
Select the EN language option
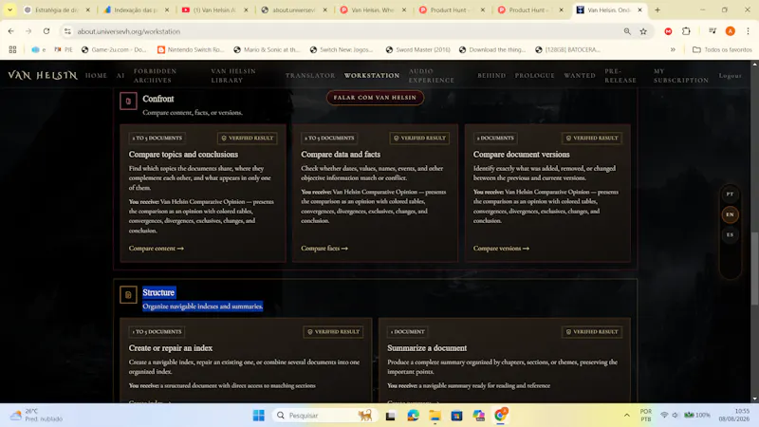[x=730, y=214]
